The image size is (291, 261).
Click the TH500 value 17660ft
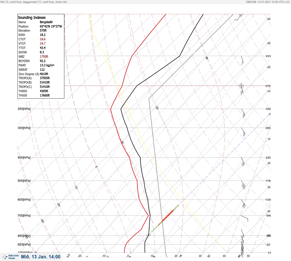[x=45, y=95]
